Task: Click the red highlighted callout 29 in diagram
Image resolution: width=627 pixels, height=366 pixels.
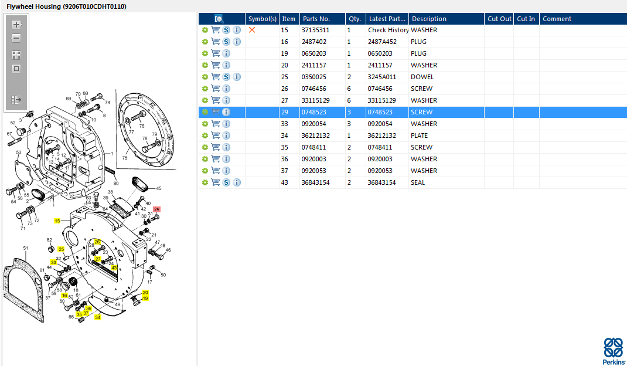Action: point(156,209)
